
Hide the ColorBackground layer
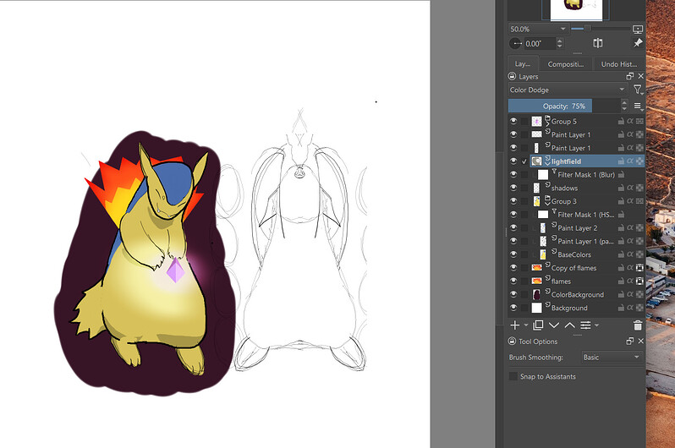(513, 294)
